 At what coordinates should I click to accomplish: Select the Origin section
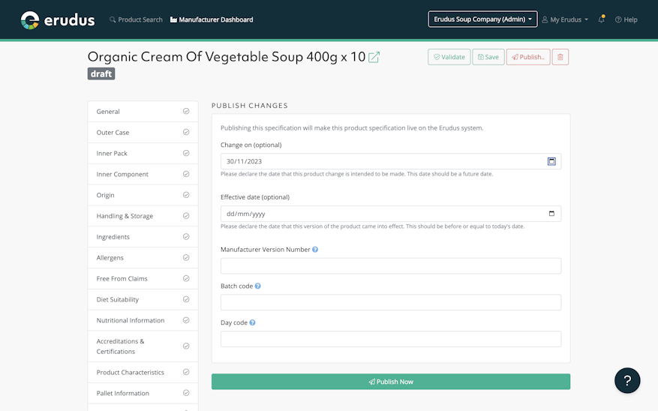tap(143, 196)
